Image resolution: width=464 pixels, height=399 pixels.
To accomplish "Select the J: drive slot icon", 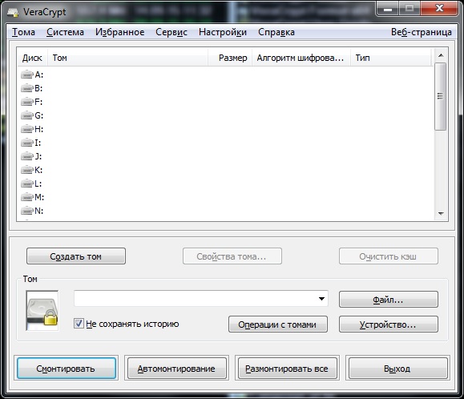I will click(x=27, y=156).
